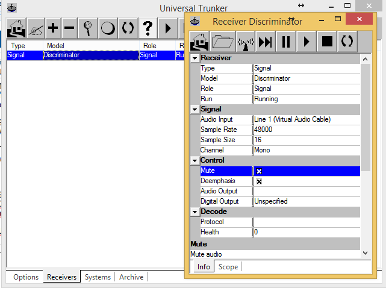Image resolution: width=386 pixels, height=288 pixels.
Task: Close the Receiver Discriminator window
Action: pos(359,19)
